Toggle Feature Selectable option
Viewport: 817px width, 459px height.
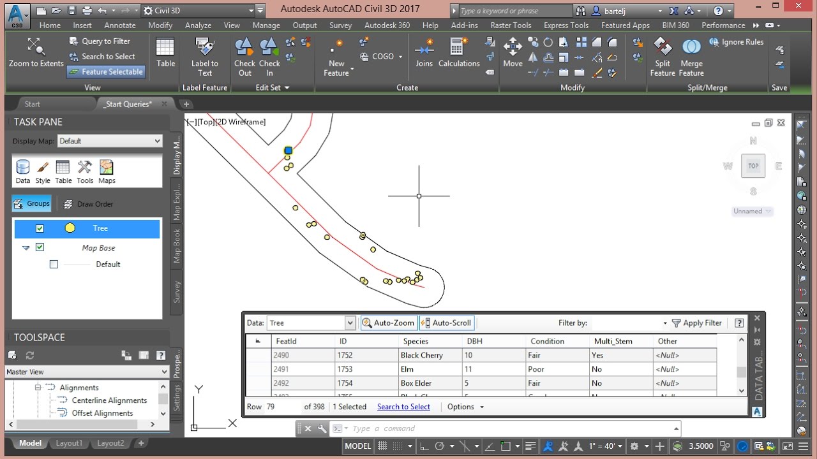pos(106,71)
